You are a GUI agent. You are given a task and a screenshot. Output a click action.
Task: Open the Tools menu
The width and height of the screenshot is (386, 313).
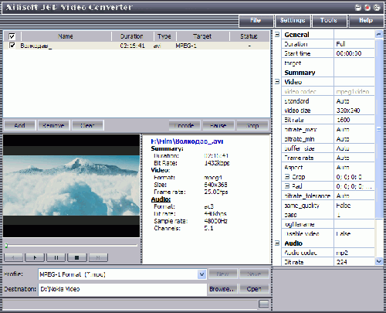pyautogui.click(x=329, y=21)
